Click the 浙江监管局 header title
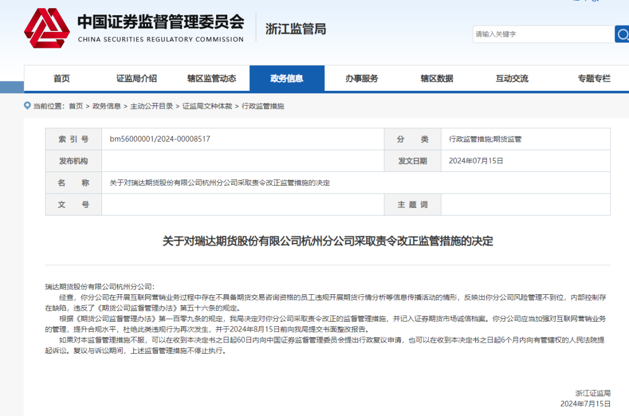Image resolution: width=629 pixels, height=416 pixels. (295, 29)
